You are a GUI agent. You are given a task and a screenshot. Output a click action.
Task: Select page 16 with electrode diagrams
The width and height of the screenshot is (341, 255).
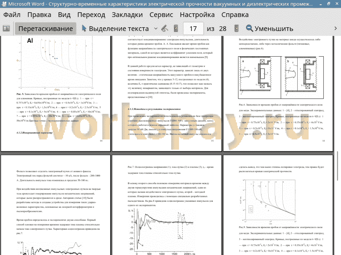[278, 93]
